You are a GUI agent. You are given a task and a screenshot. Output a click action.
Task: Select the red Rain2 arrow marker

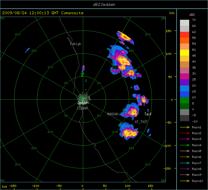(185, 133)
